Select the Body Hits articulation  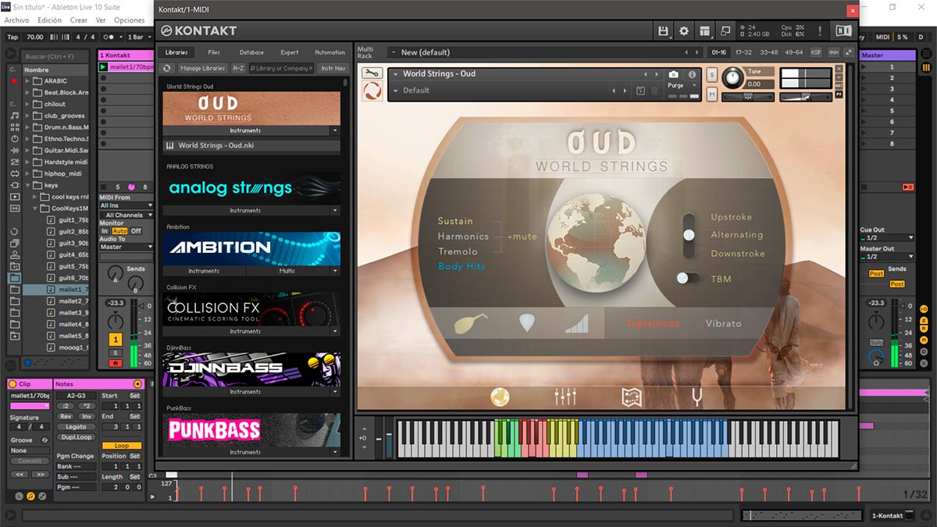point(461,266)
